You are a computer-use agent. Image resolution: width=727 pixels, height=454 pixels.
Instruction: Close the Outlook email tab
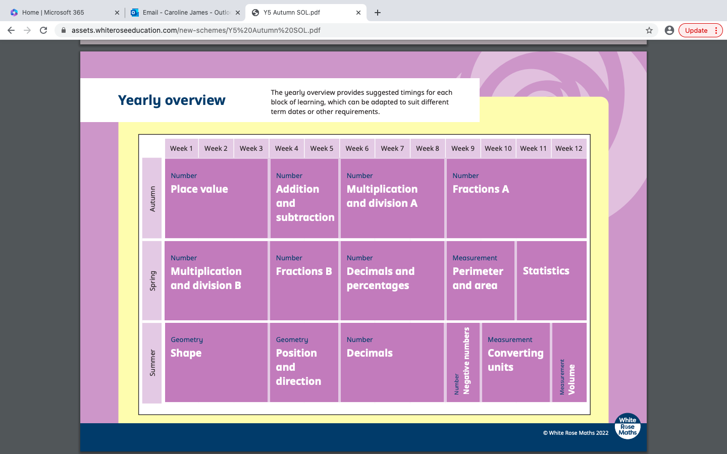(238, 13)
